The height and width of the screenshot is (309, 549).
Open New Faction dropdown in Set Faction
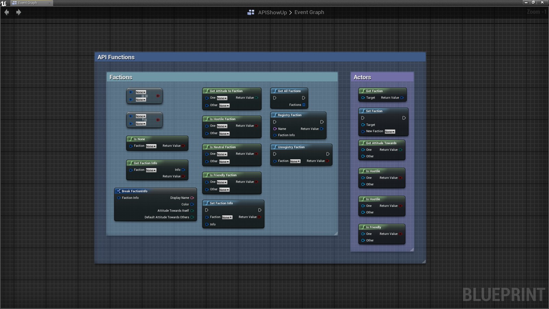click(390, 131)
